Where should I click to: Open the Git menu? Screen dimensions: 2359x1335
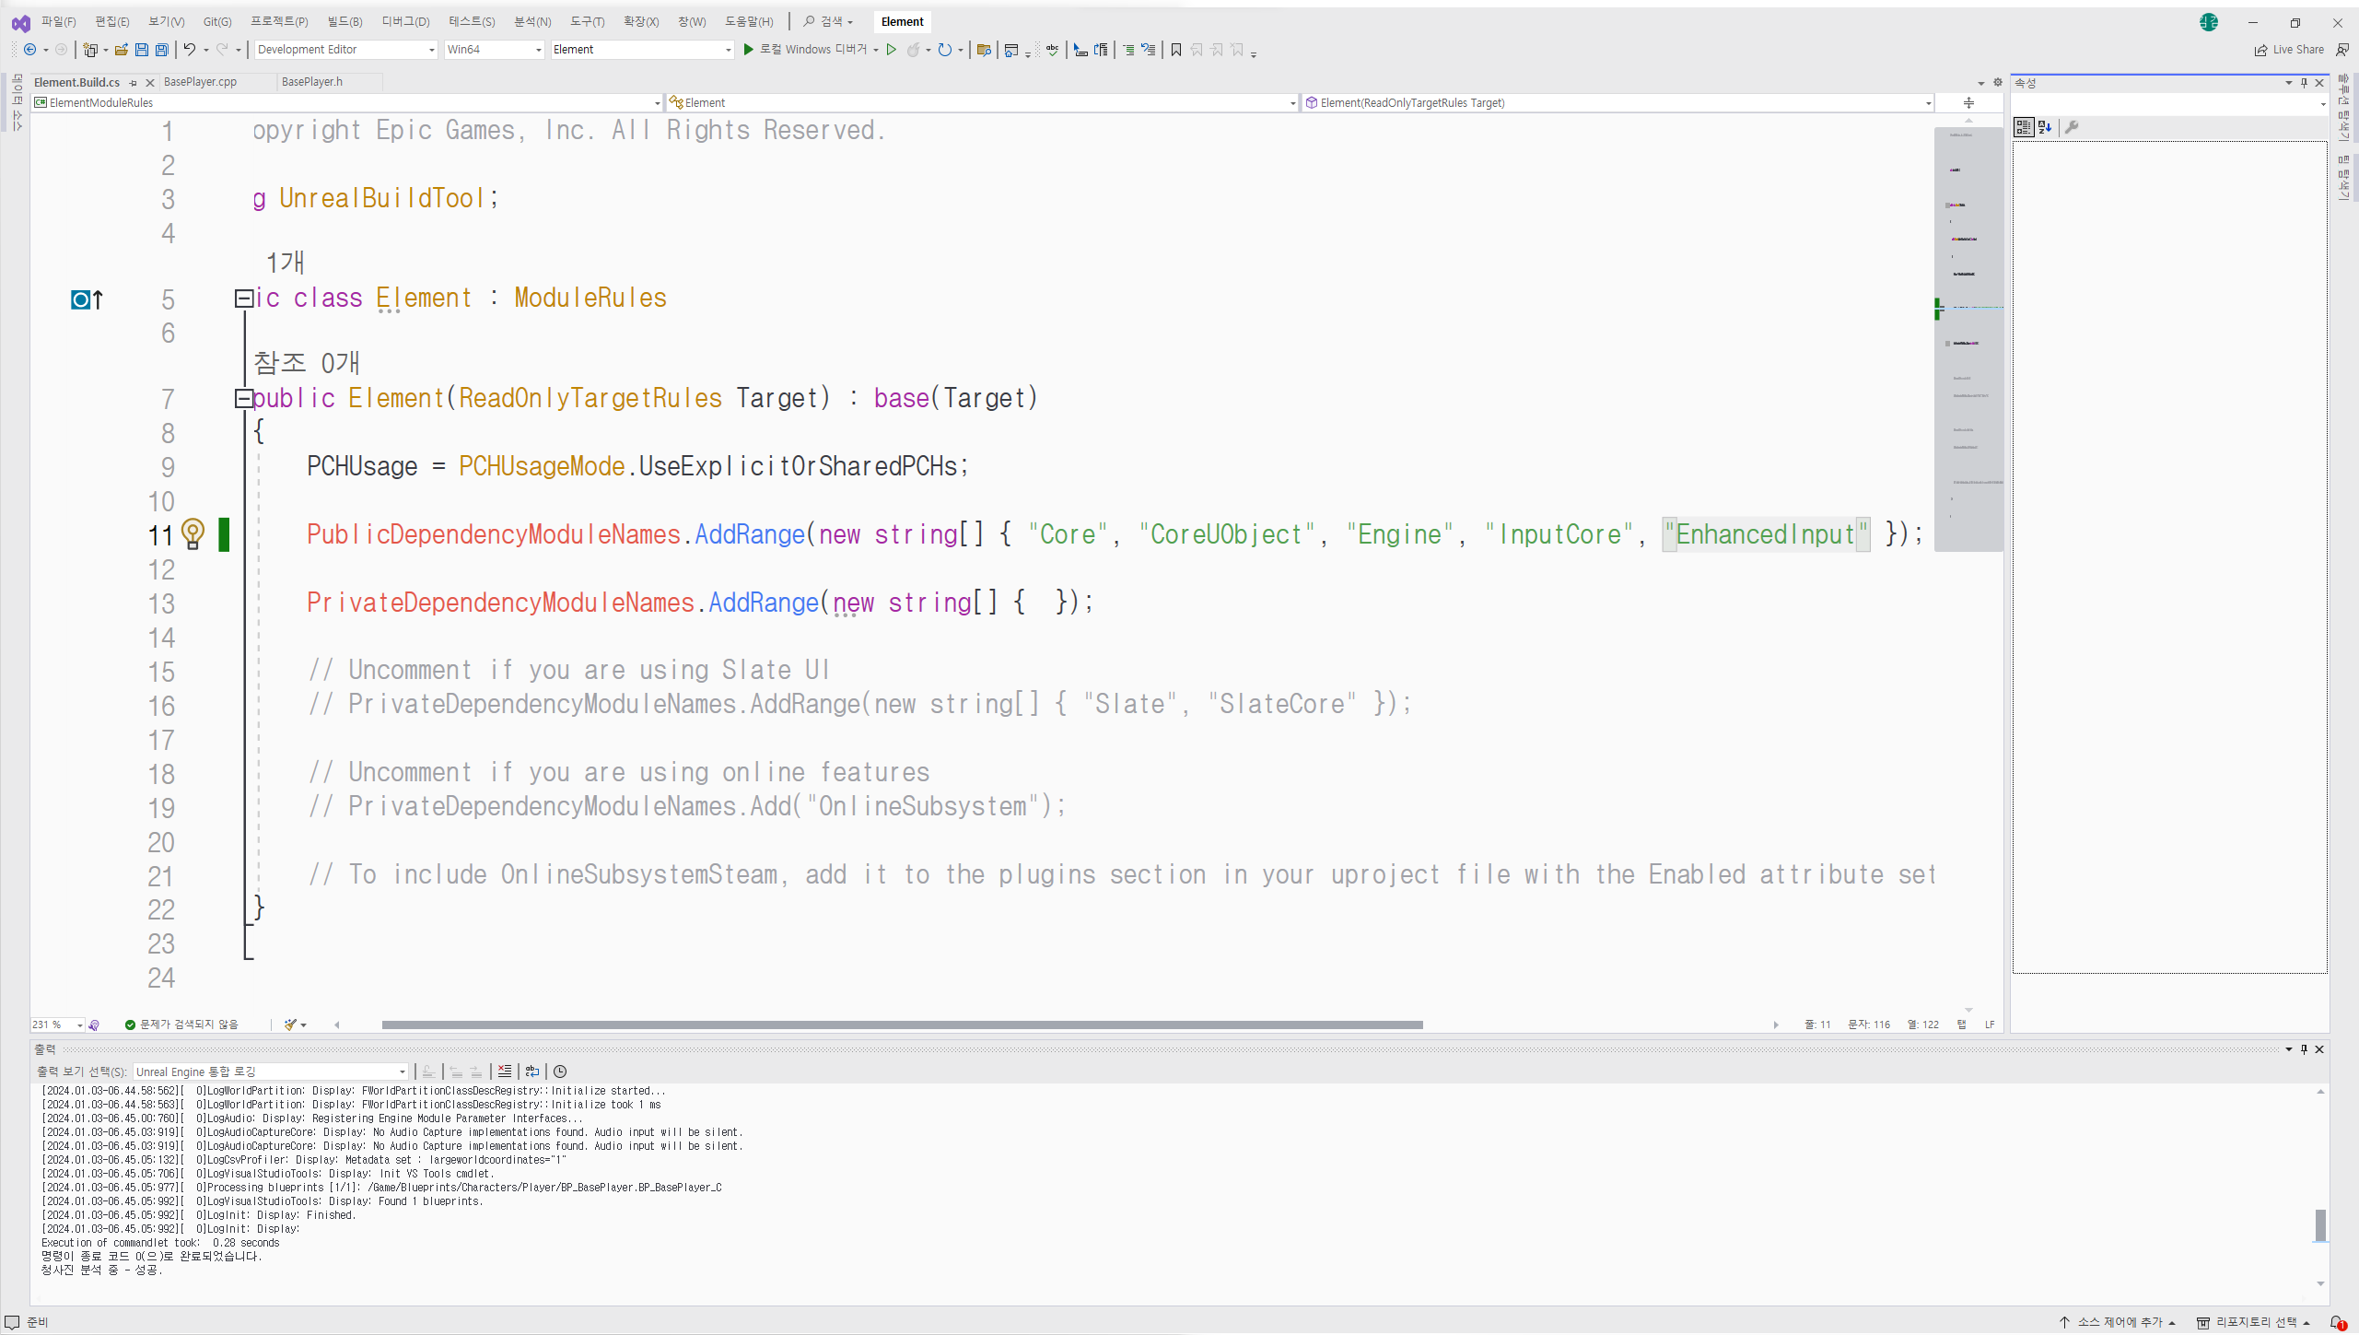216,21
